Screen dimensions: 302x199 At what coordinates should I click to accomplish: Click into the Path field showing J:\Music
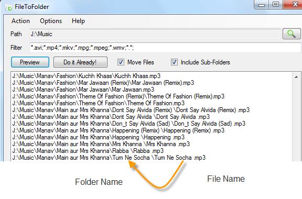tap(155, 34)
